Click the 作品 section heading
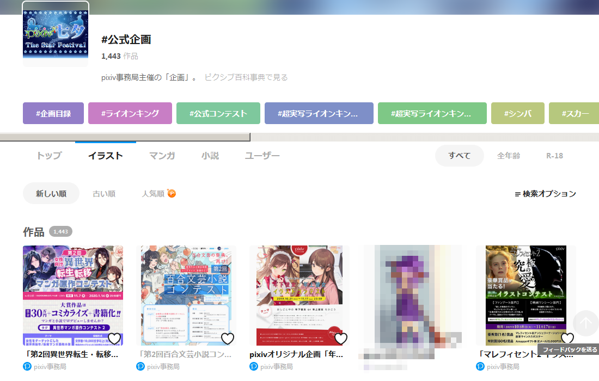 (34, 232)
